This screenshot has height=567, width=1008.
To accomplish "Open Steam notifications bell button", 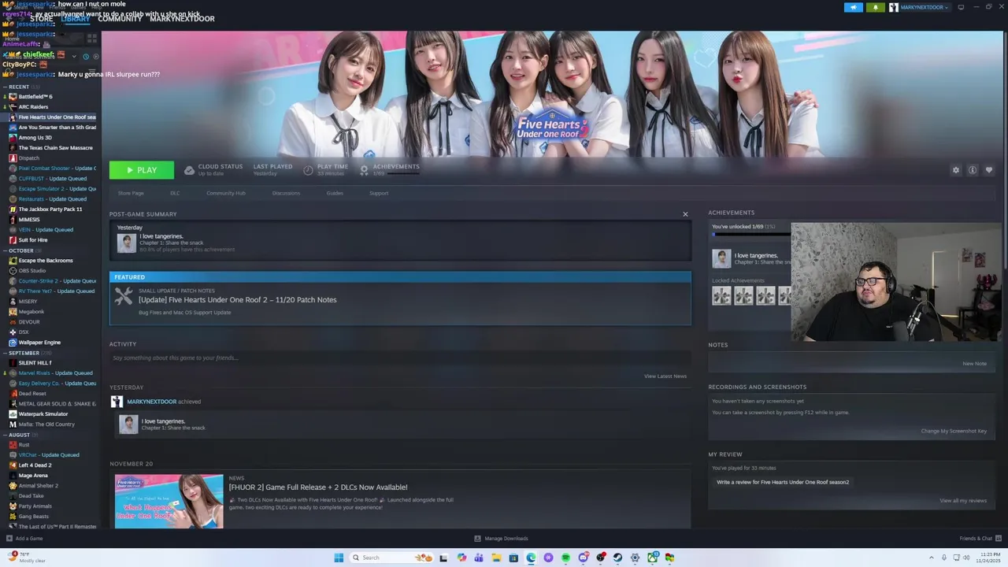I will 876,7.
